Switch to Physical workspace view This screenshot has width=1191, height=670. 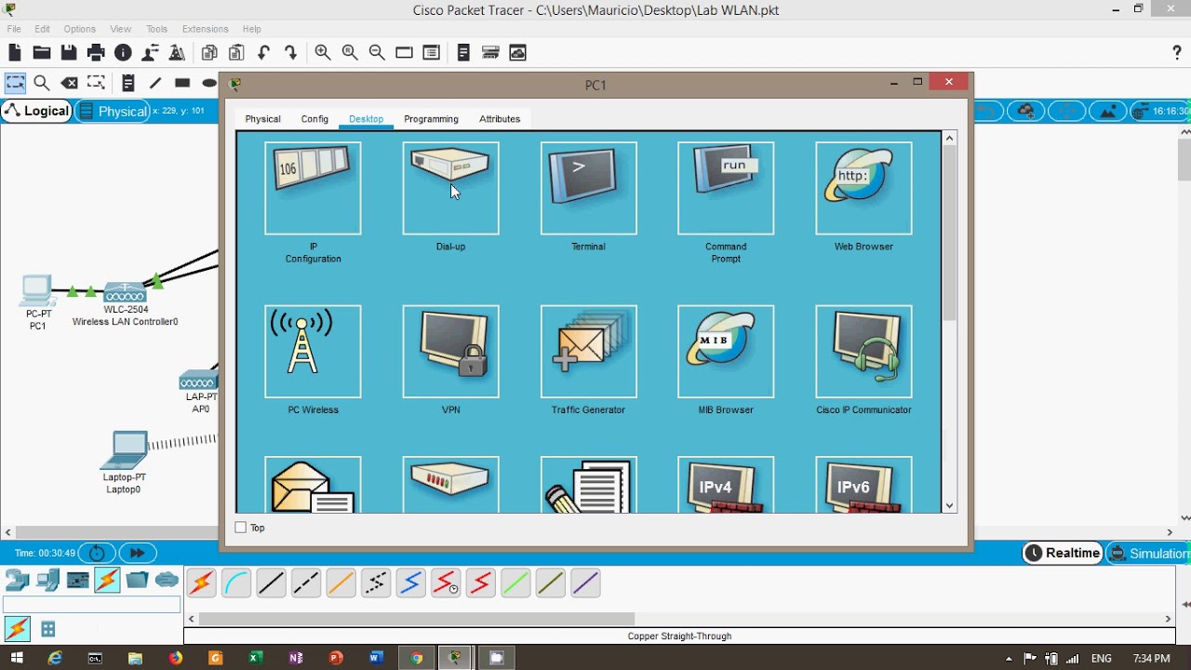pyautogui.click(x=112, y=111)
